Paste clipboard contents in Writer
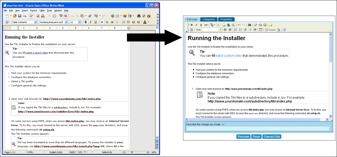The width and height of the screenshot is (337, 157). coord(82,16)
